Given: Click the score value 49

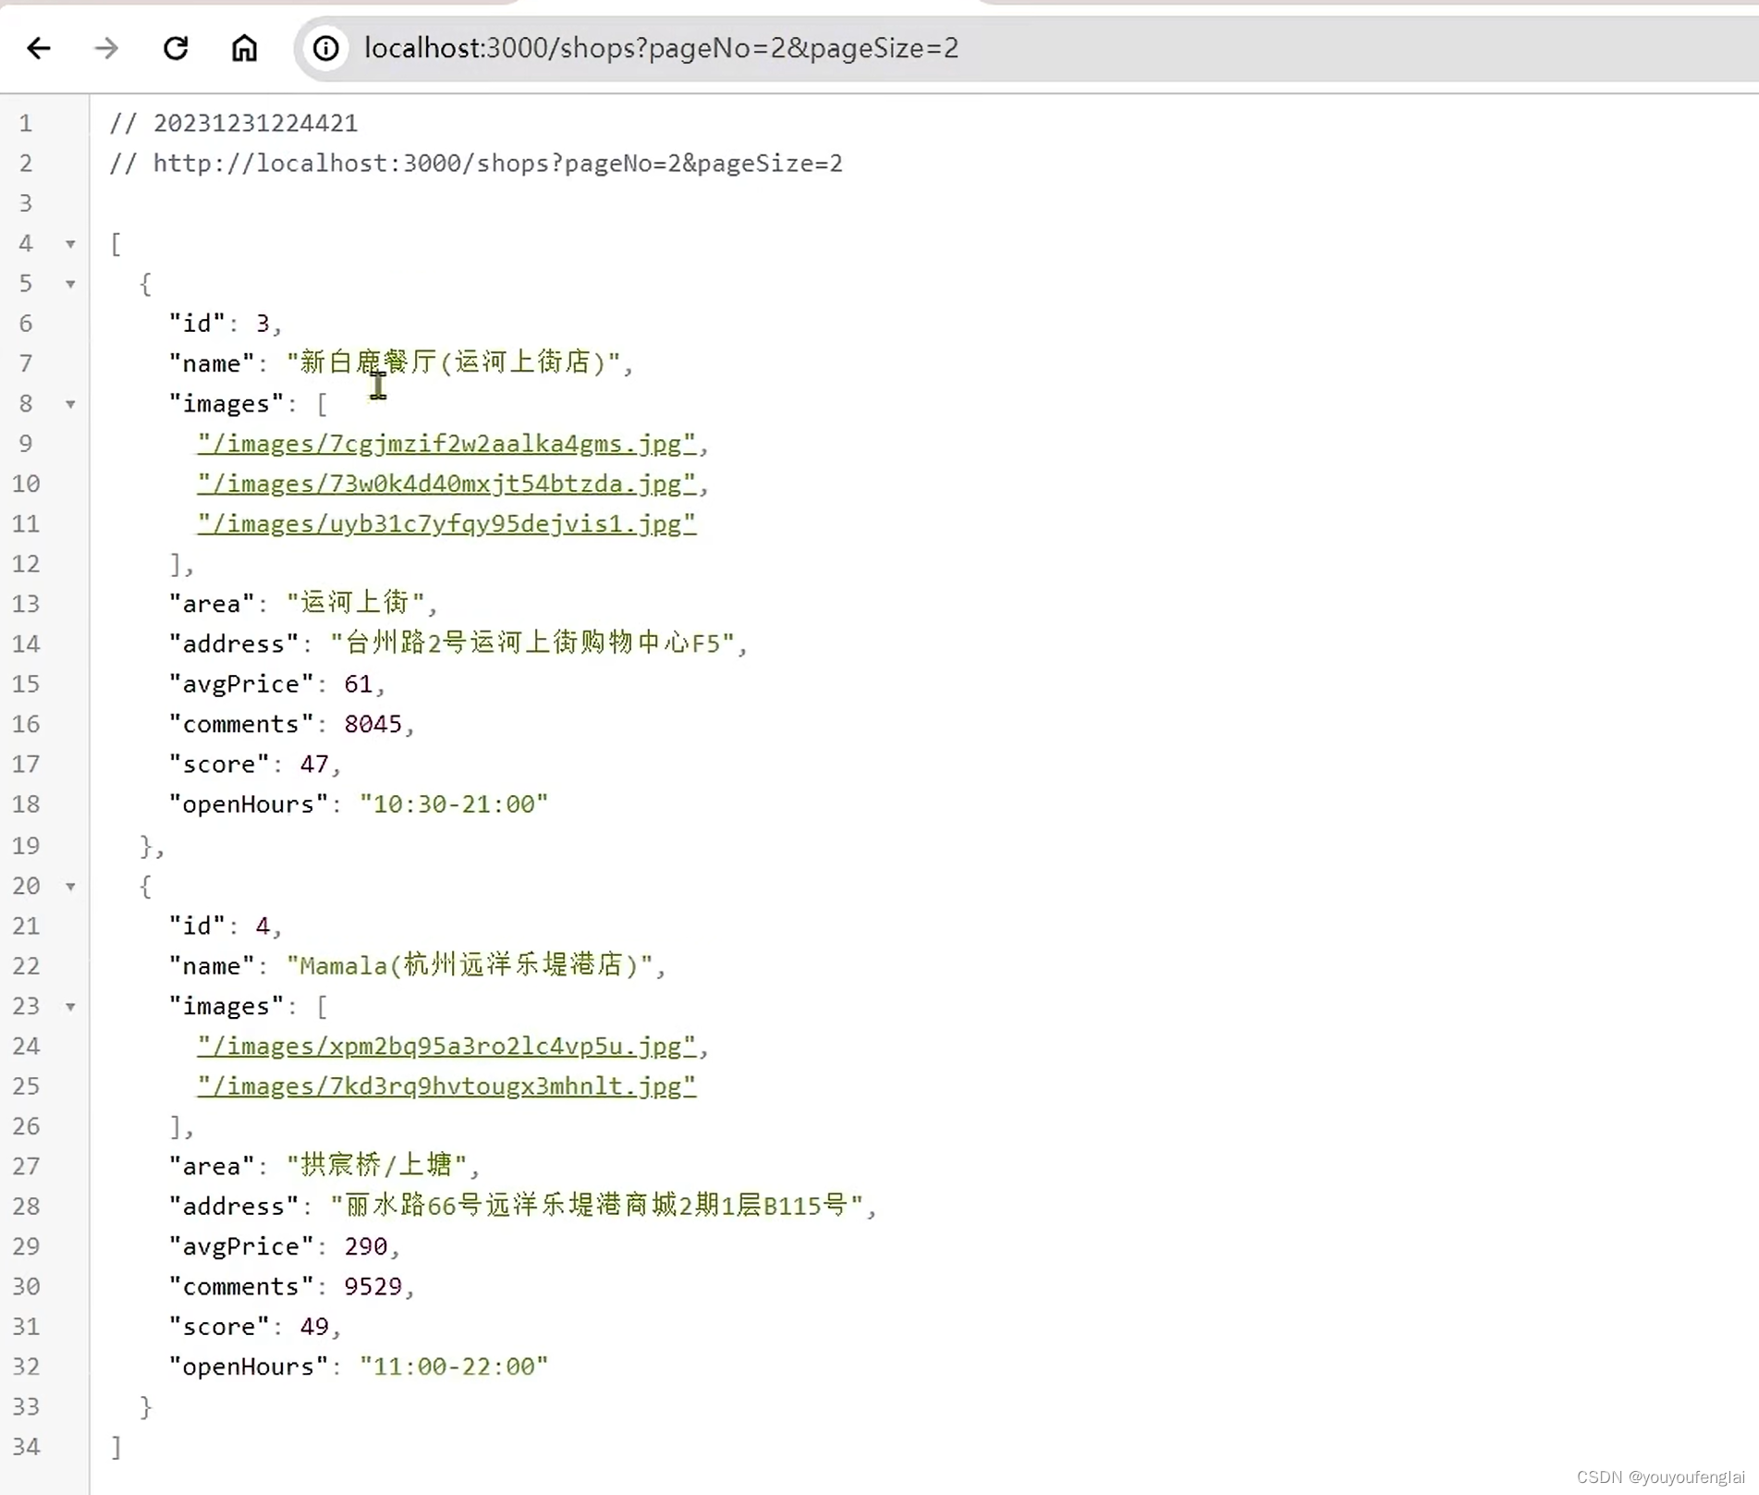Looking at the screenshot, I should (x=314, y=1327).
